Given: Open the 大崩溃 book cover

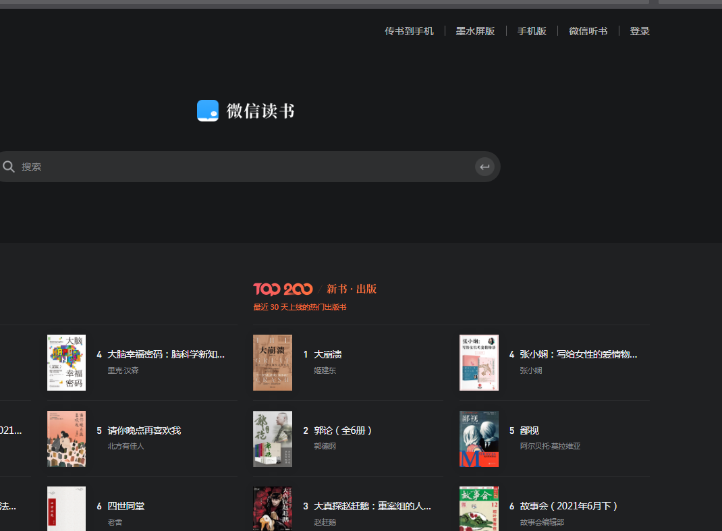Looking at the screenshot, I should [273, 362].
